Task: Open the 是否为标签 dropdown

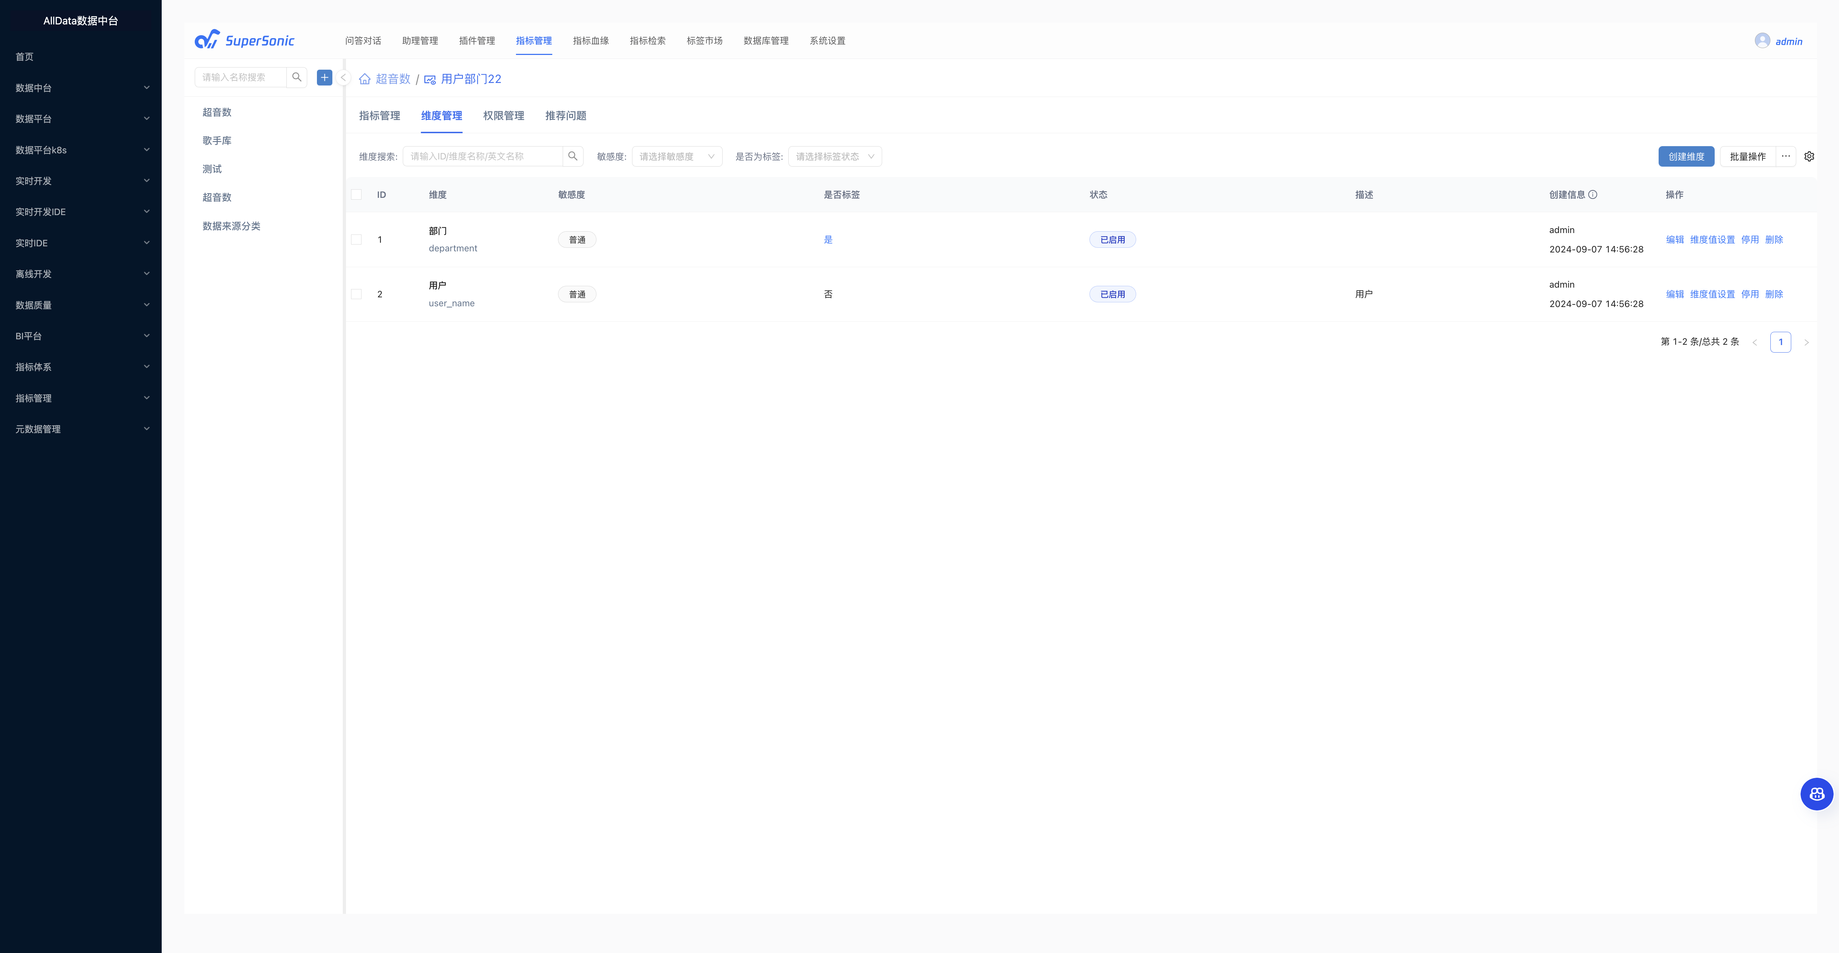Action: [835, 156]
